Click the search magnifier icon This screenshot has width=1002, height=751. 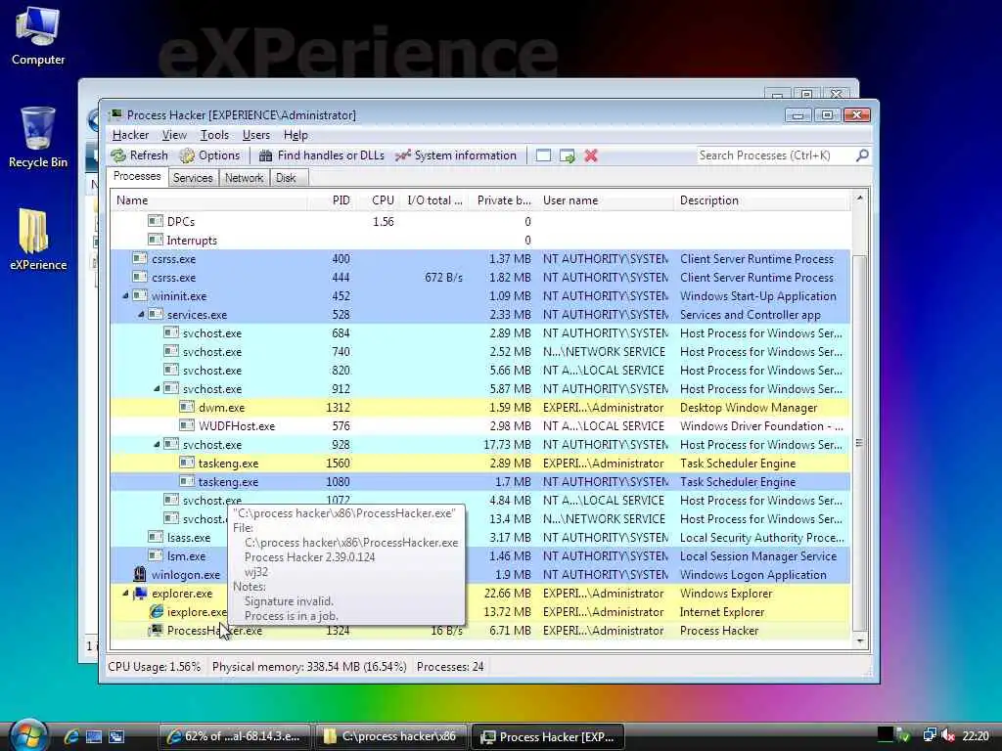tap(862, 155)
